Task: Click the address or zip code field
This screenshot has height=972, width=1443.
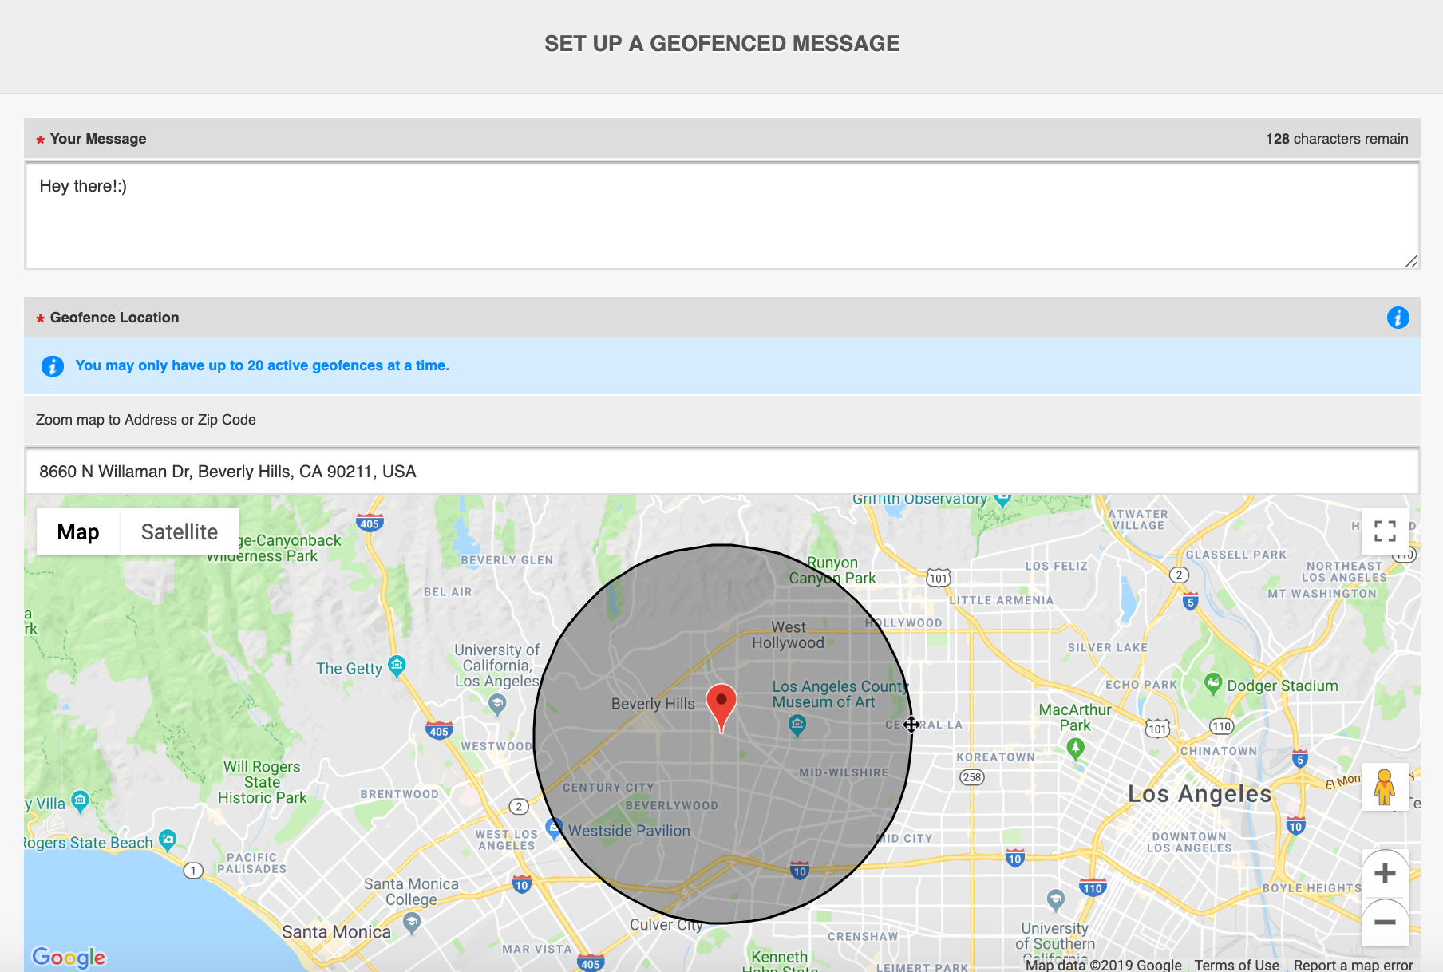Action: pyautogui.click(x=721, y=472)
